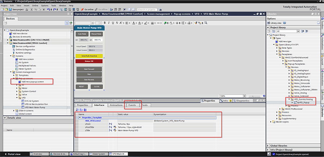Click the font color 'A' icon
This screenshot has height=157, width=324.
(134, 23)
